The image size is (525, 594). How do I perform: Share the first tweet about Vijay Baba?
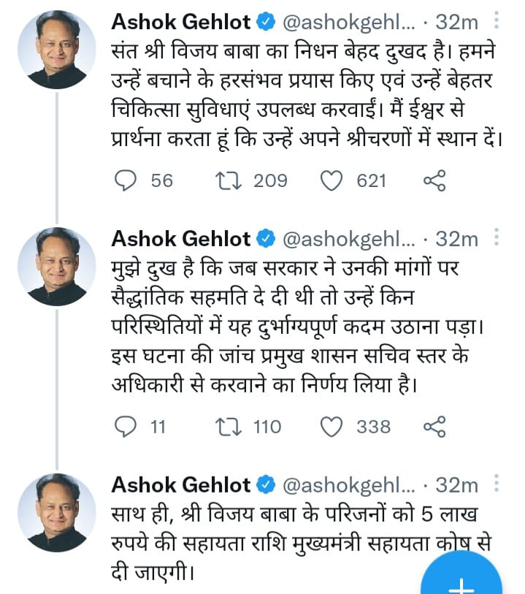click(434, 180)
